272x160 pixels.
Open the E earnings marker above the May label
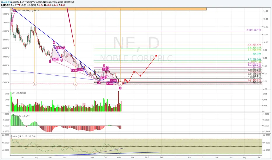35,84
